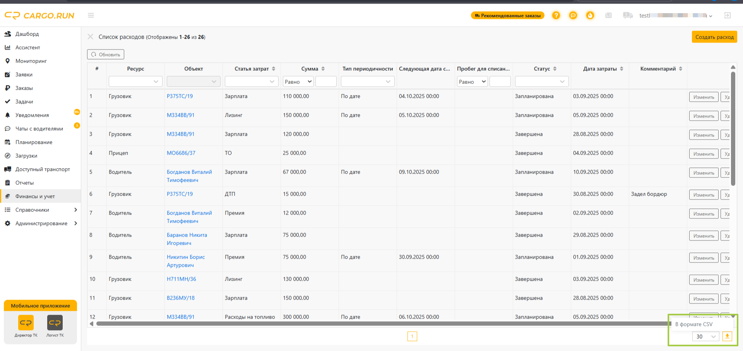Screen dimensions: 743x351
Task: Click the Уведомления orange badge
Action: tap(77, 112)
